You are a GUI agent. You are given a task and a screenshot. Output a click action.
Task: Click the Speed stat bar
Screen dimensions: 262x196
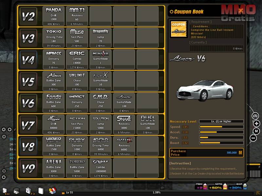tap(221, 127)
